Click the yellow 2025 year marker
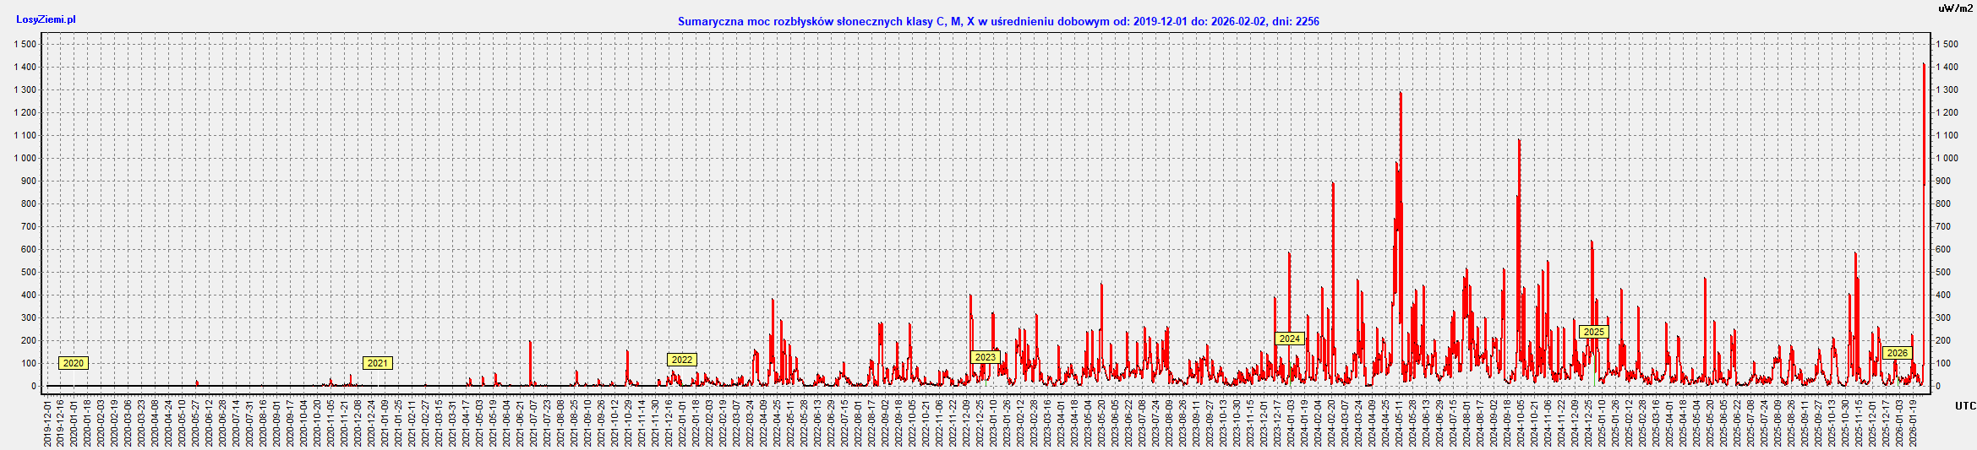 tap(1593, 332)
